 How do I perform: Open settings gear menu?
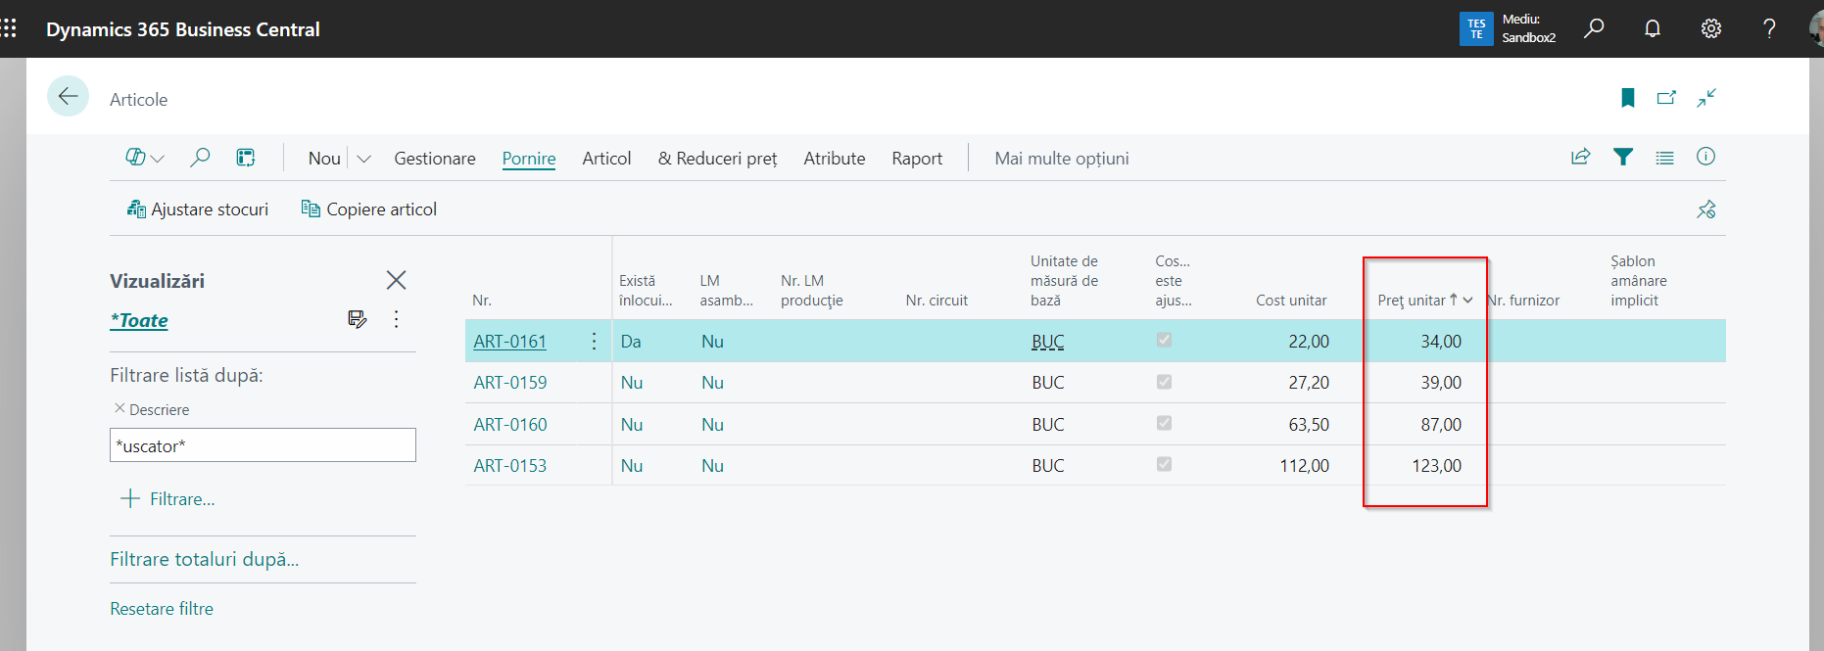tap(1710, 28)
